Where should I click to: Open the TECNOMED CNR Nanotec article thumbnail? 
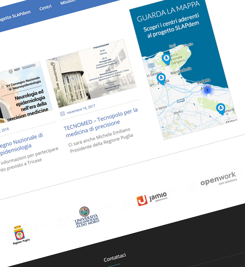pyautogui.click(x=91, y=73)
